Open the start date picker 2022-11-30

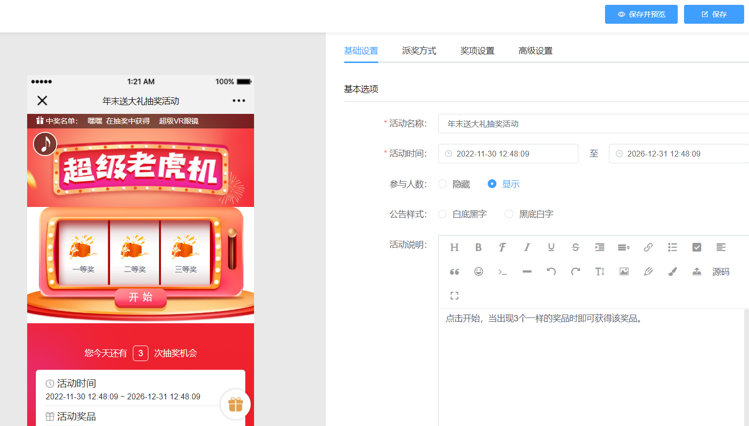pyautogui.click(x=508, y=154)
